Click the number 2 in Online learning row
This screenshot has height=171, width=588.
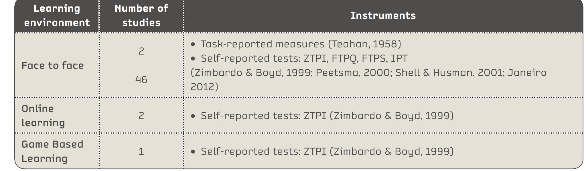coord(141,116)
